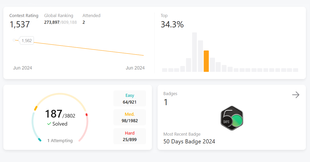Click the highlighted orange histogram bar
Viewport: 310px width, 162px height.
coord(206,61)
